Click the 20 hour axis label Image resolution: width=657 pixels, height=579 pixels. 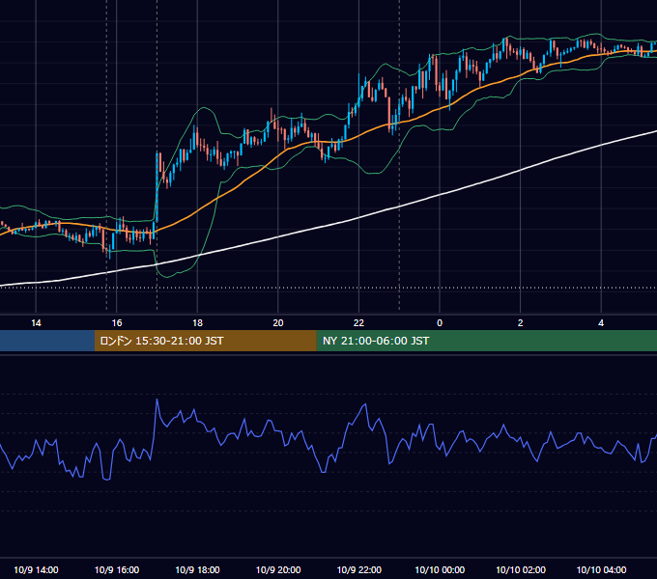click(278, 323)
